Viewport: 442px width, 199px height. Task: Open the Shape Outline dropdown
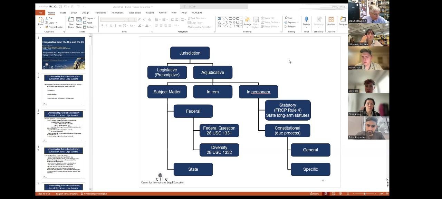point(270,22)
